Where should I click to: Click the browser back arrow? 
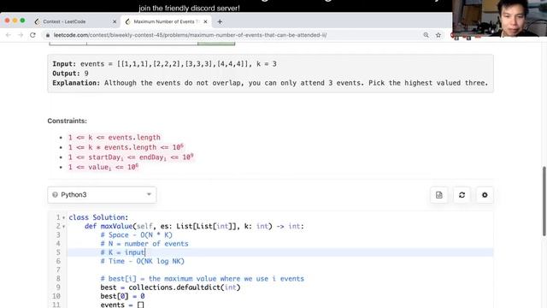pyautogui.click(x=9, y=35)
